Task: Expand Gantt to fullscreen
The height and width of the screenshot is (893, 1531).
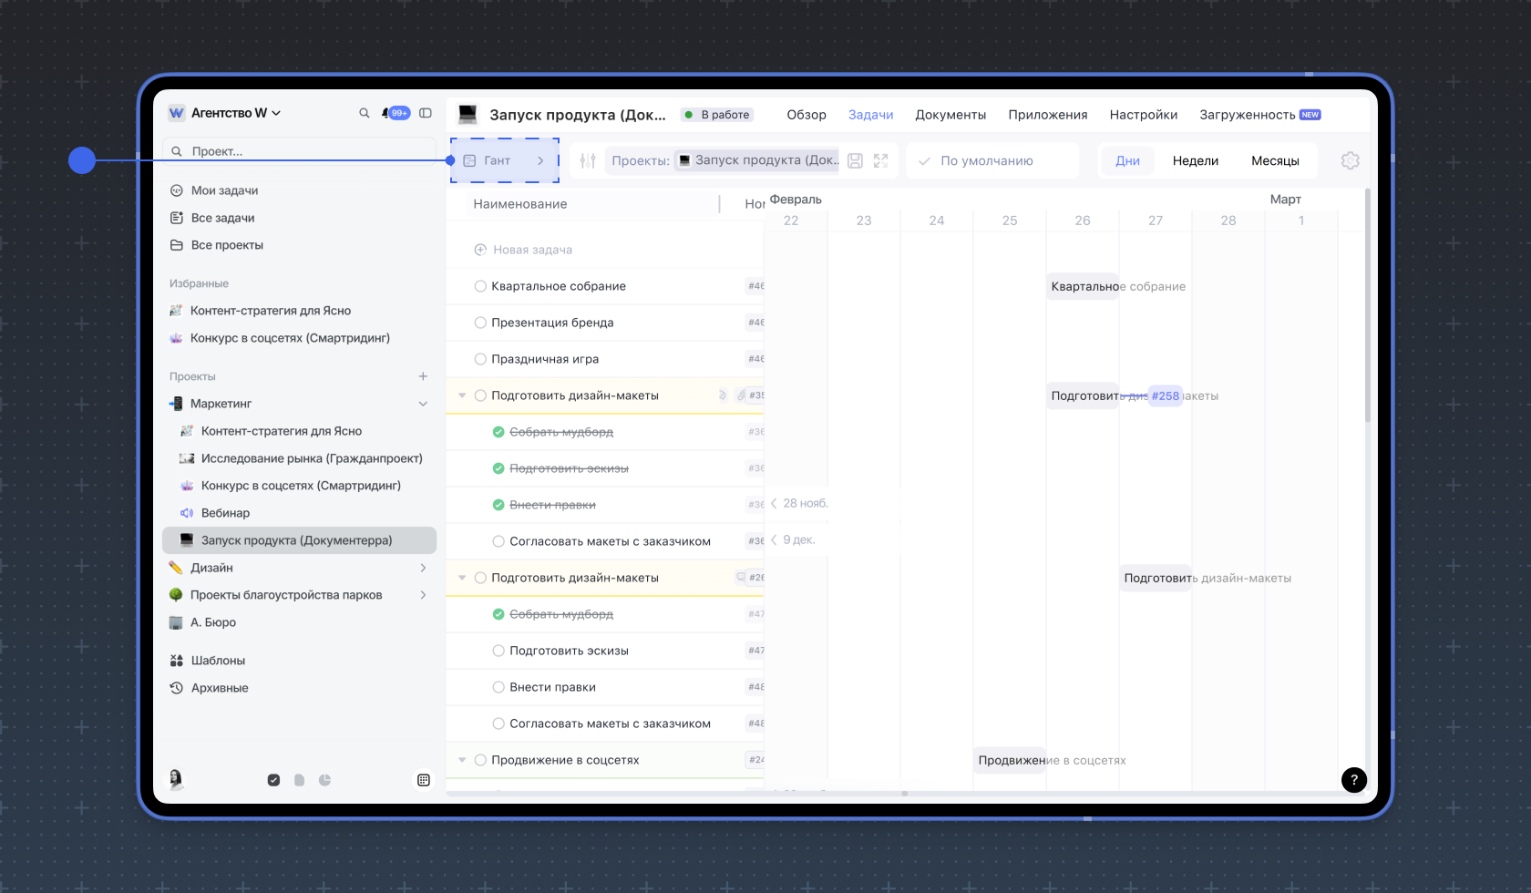Action: (x=880, y=160)
